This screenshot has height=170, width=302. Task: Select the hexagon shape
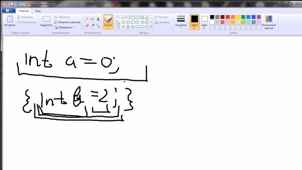(x=133, y=22)
